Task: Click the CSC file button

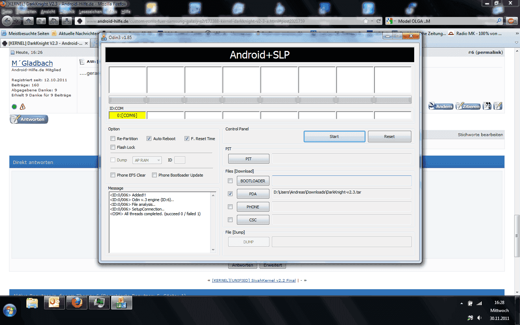Action: (253, 220)
